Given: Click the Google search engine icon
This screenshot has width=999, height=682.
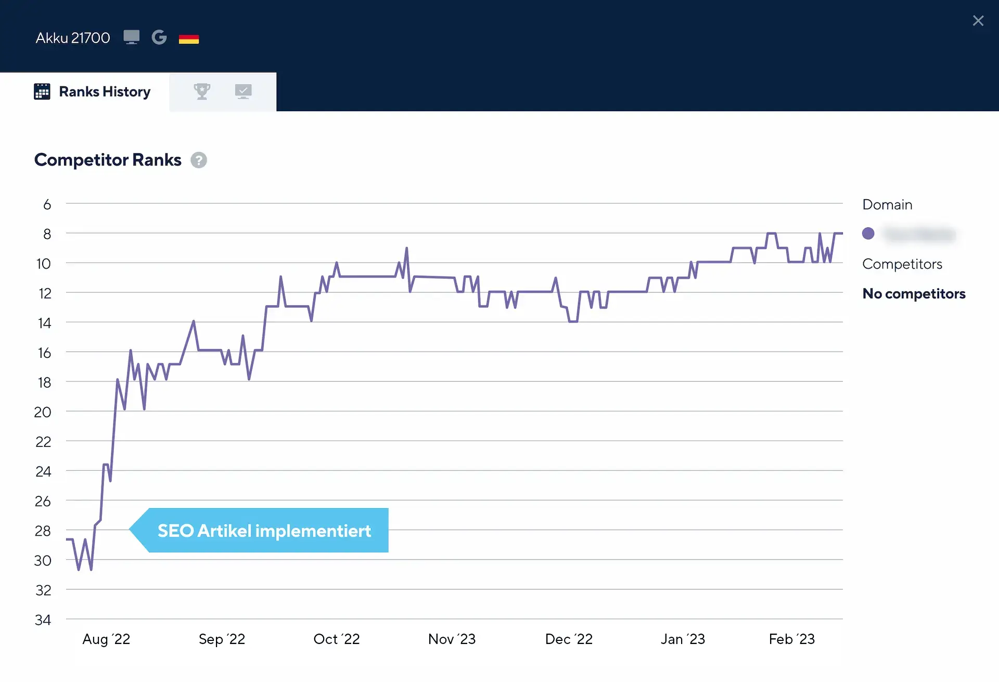Looking at the screenshot, I should (x=159, y=37).
